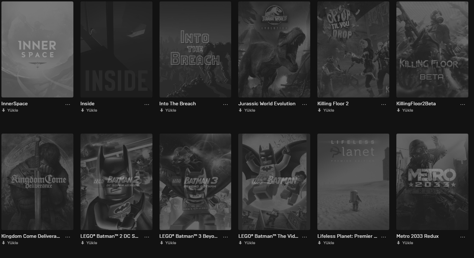The image size is (474, 258).
Task: Click the Into The Breach cover image
Action: tap(195, 49)
